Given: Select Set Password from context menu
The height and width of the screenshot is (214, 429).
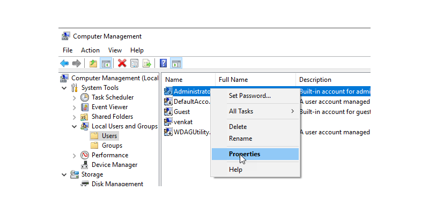Looking at the screenshot, I should coord(249,96).
